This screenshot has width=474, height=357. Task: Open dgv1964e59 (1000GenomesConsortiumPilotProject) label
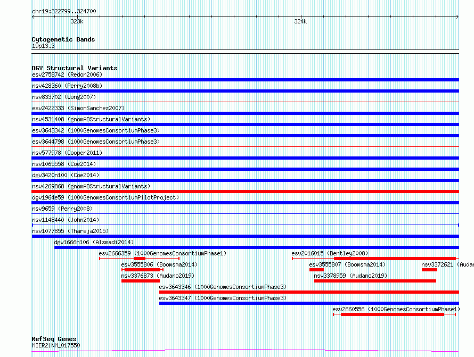105,197
